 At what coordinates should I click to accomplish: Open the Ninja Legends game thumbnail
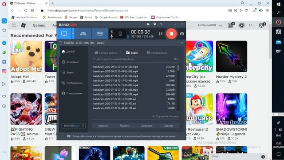click(x=232, y=109)
